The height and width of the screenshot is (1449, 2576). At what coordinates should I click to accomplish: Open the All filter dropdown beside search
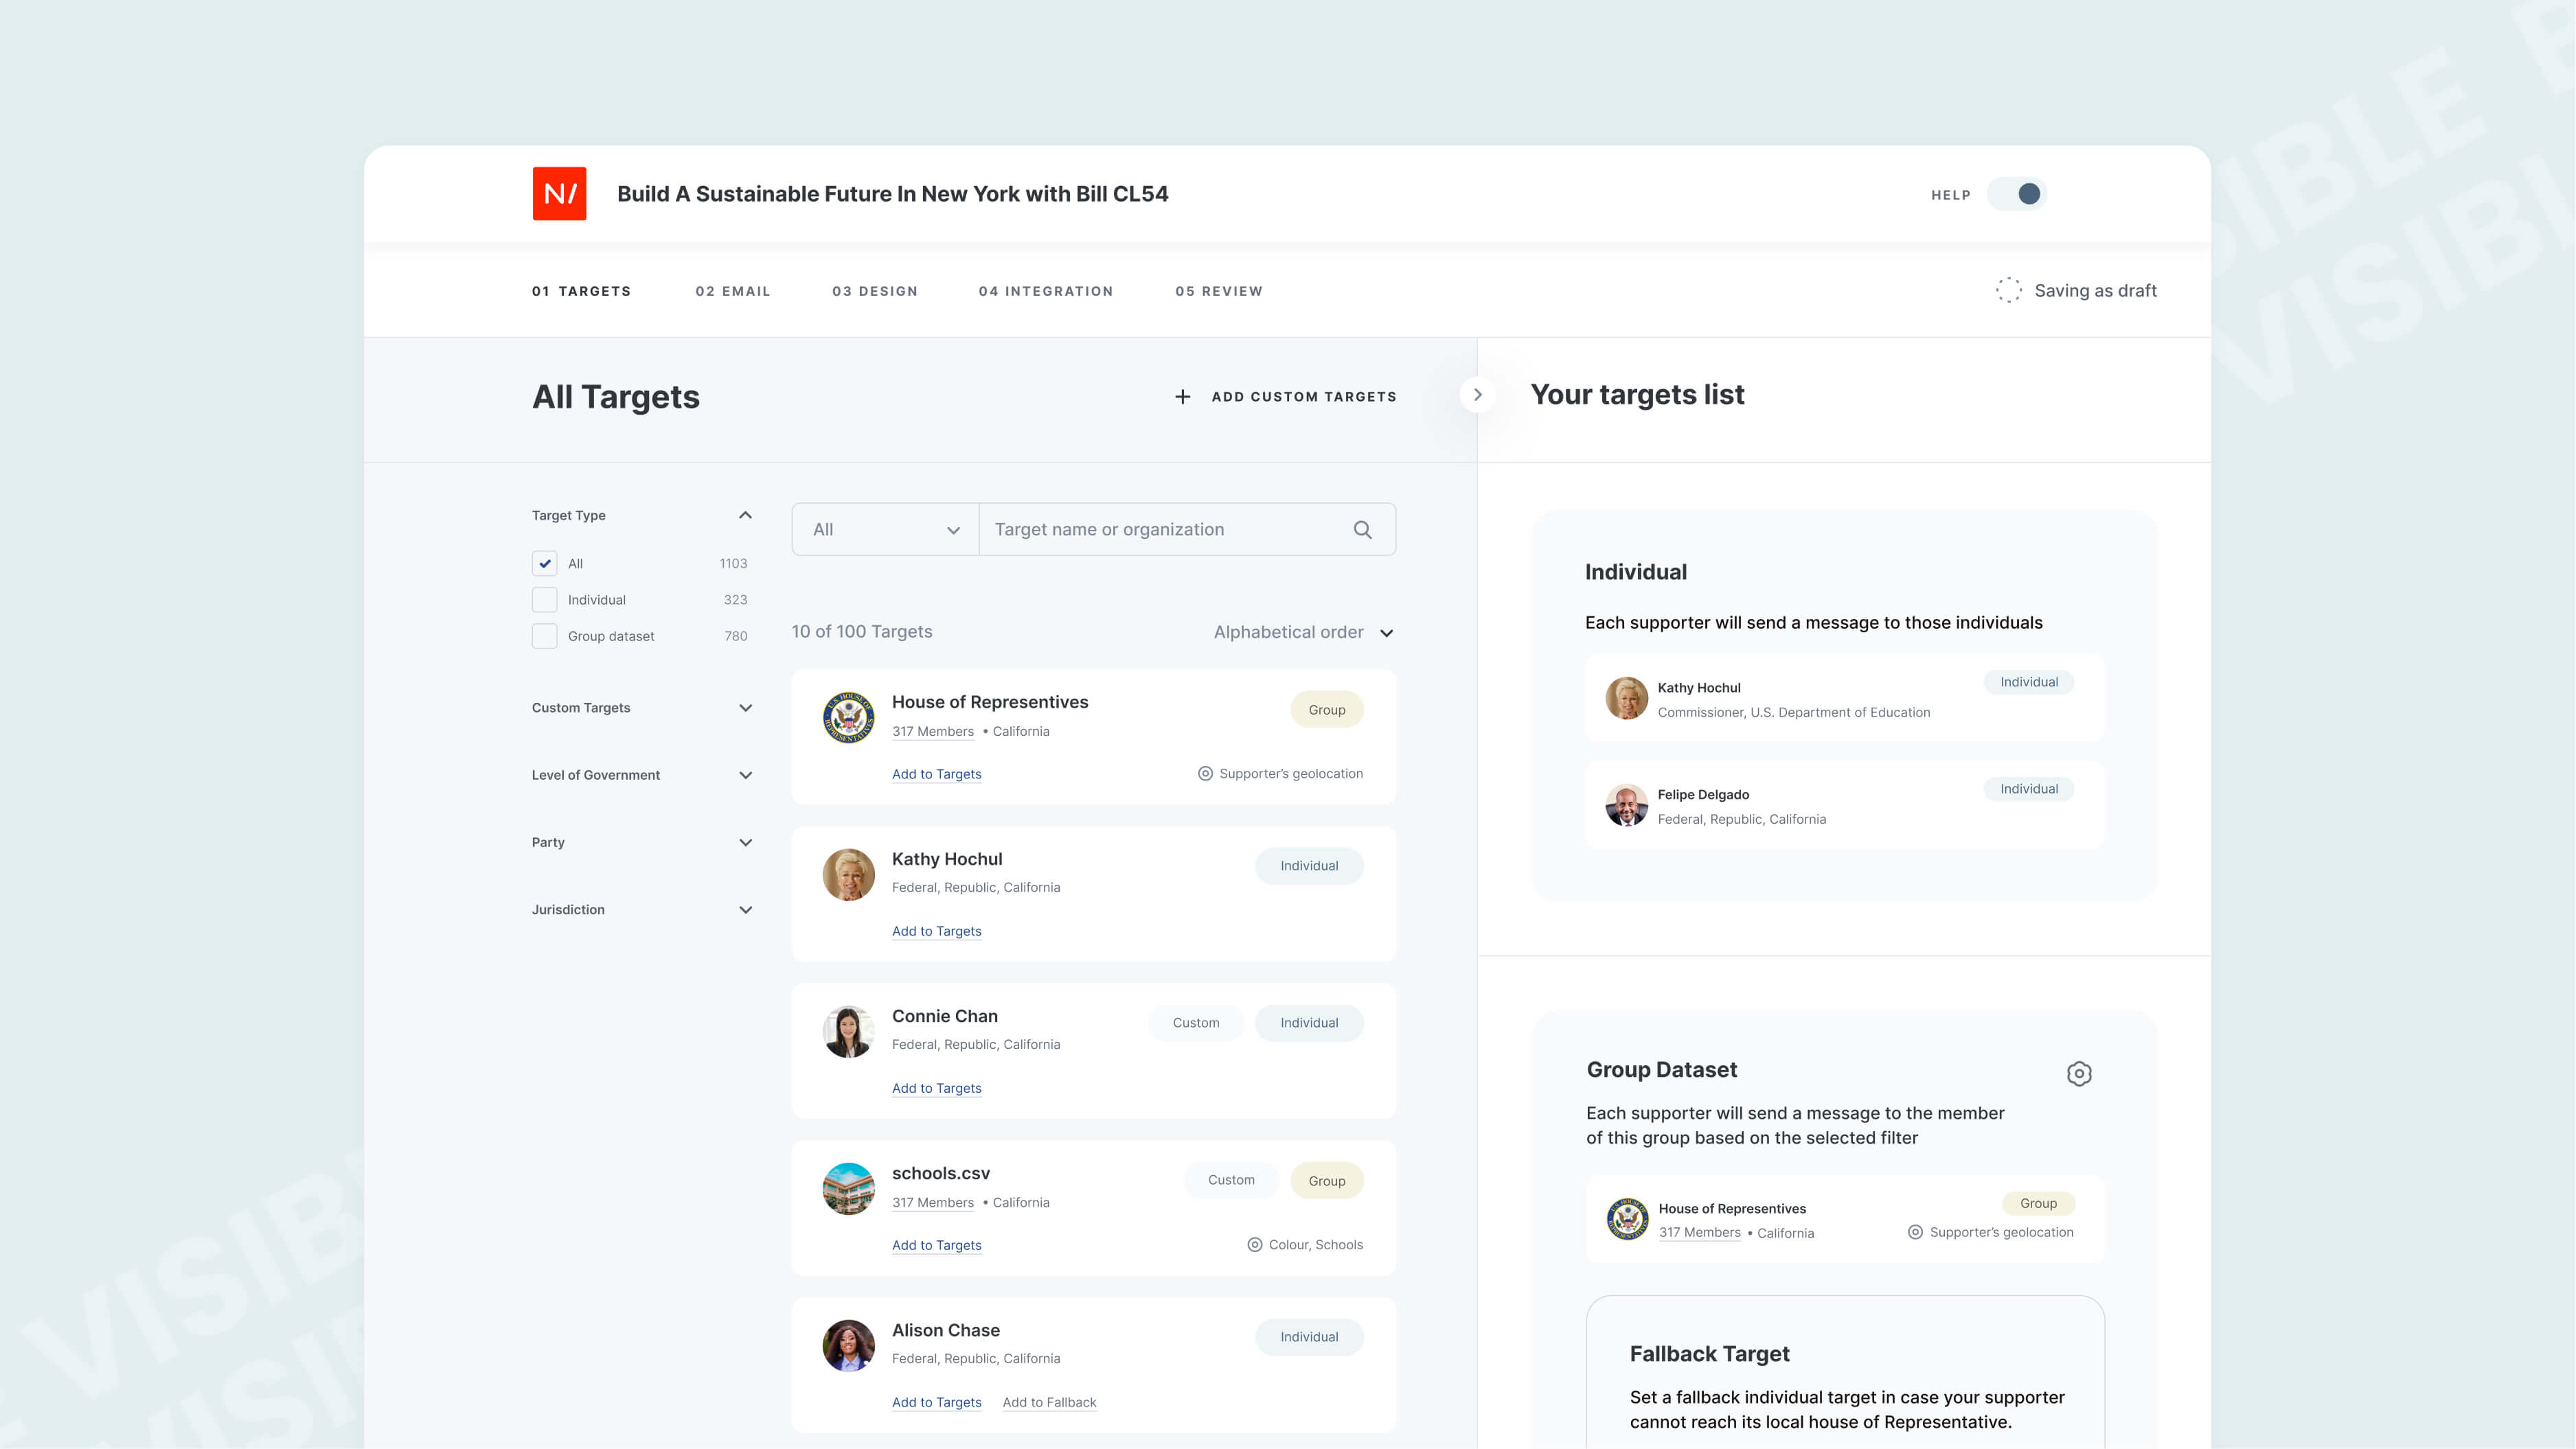[x=884, y=529]
